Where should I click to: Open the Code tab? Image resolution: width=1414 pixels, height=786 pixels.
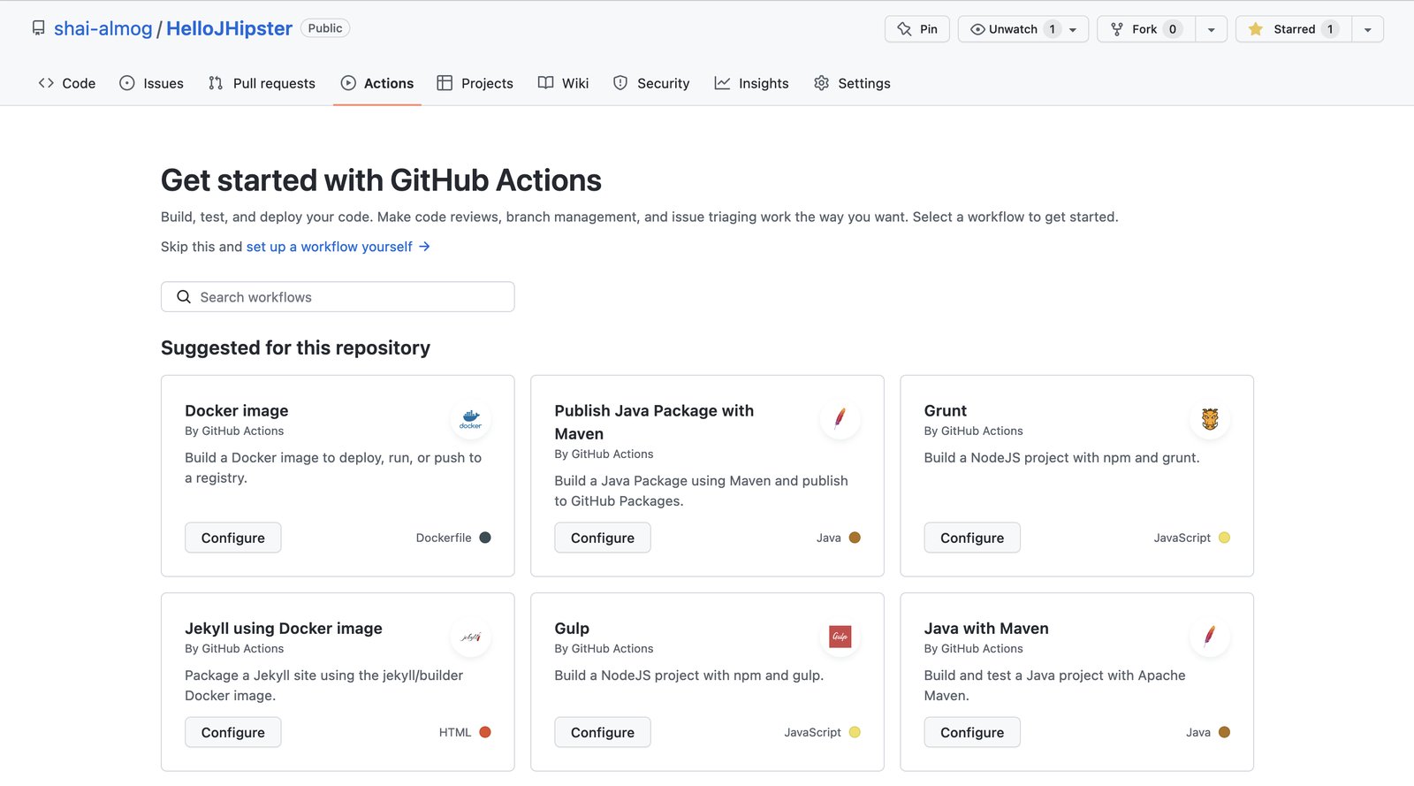[67, 83]
